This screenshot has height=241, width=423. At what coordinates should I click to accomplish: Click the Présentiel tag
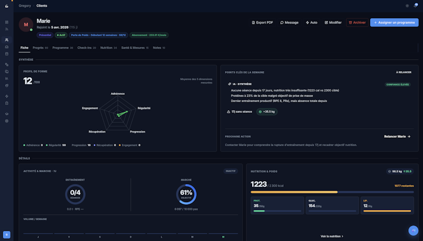[45, 35]
